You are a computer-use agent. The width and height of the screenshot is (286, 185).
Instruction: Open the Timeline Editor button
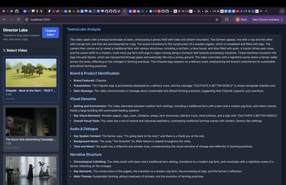[50, 33]
